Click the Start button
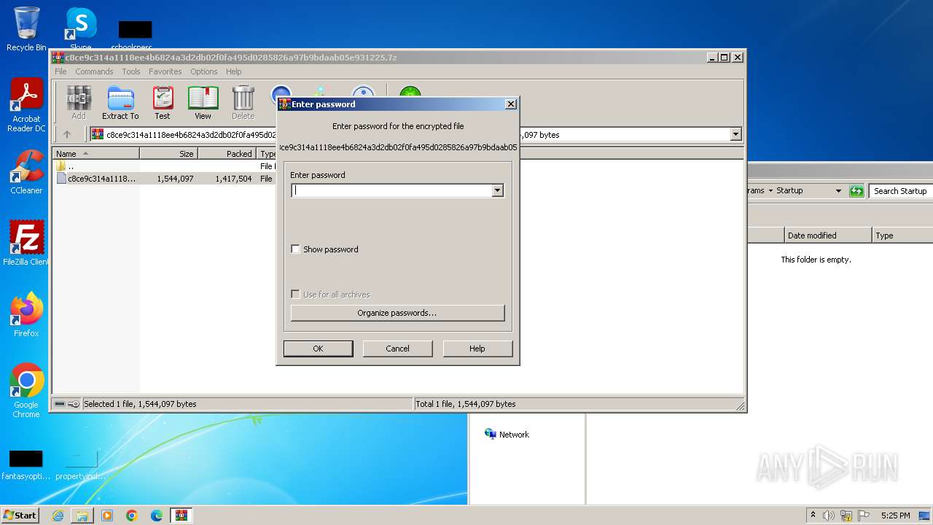The image size is (933, 525). tap(20, 516)
